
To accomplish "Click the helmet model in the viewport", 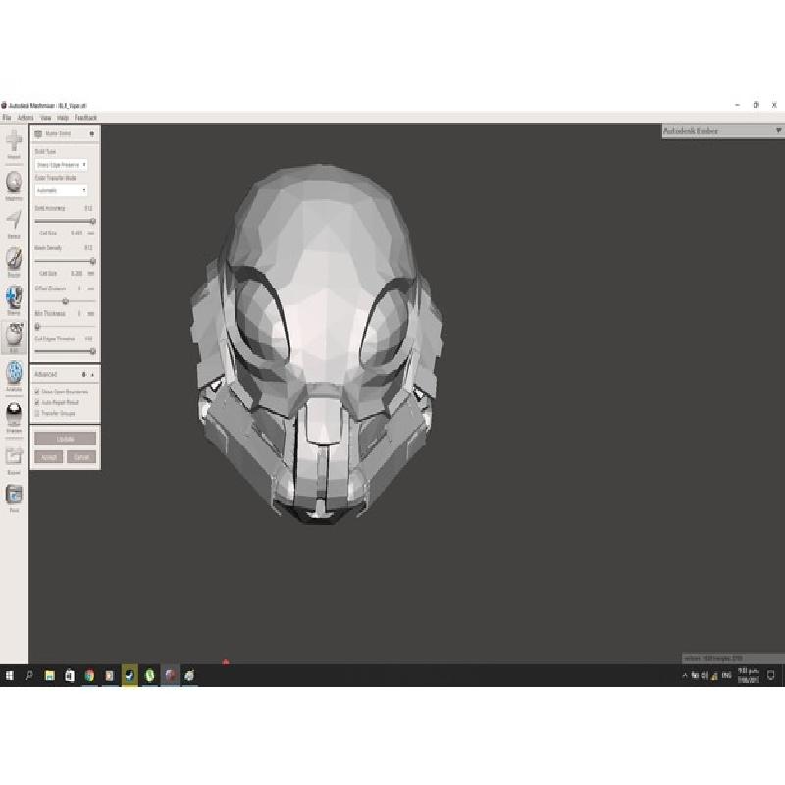I will [317, 344].
